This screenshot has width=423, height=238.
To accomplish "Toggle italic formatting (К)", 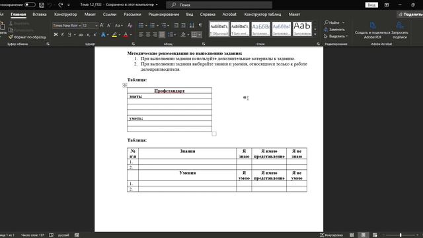I will click(x=63, y=34).
